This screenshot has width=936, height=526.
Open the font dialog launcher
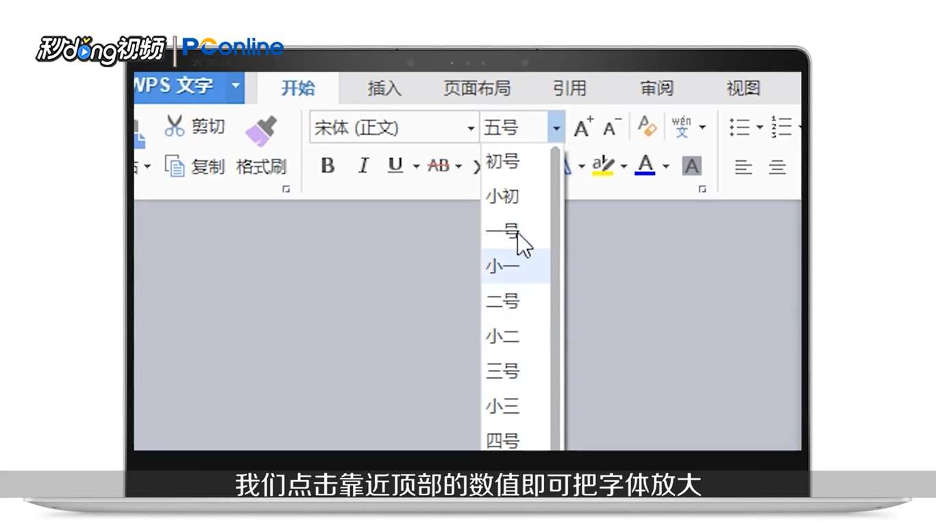click(702, 189)
